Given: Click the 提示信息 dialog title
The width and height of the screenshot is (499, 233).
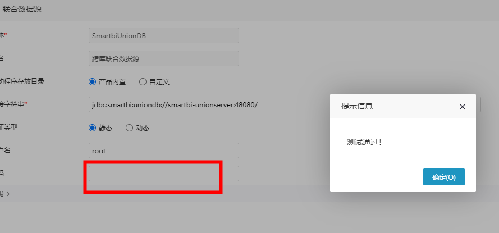Looking at the screenshot, I should click(x=357, y=106).
